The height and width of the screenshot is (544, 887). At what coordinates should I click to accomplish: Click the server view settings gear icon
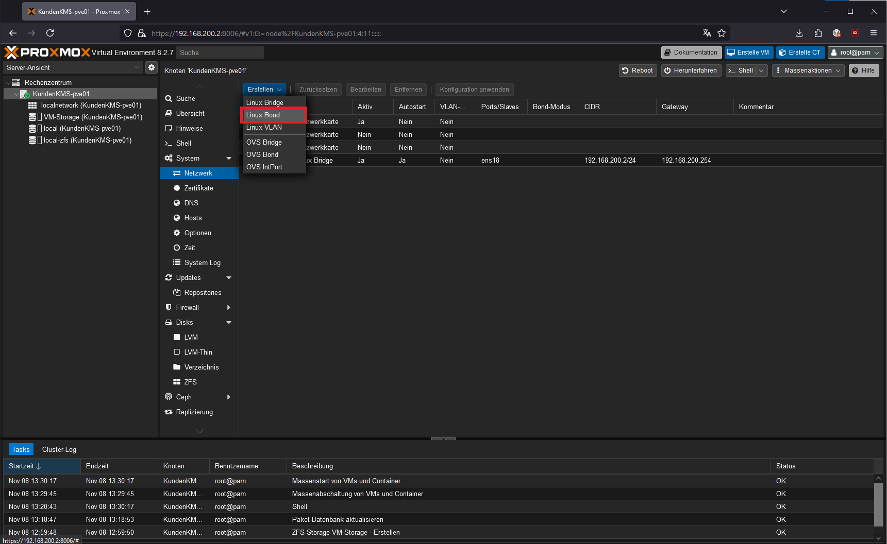(x=151, y=67)
